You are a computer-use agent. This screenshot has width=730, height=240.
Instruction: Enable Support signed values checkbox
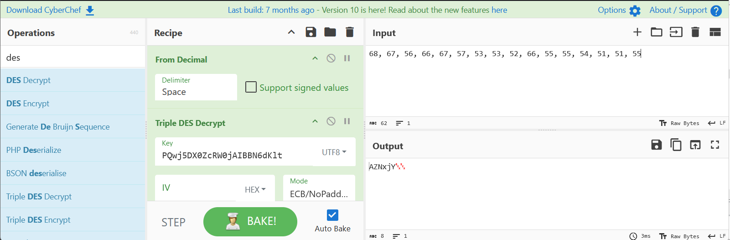pyautogui.click(x=251, y=87)
